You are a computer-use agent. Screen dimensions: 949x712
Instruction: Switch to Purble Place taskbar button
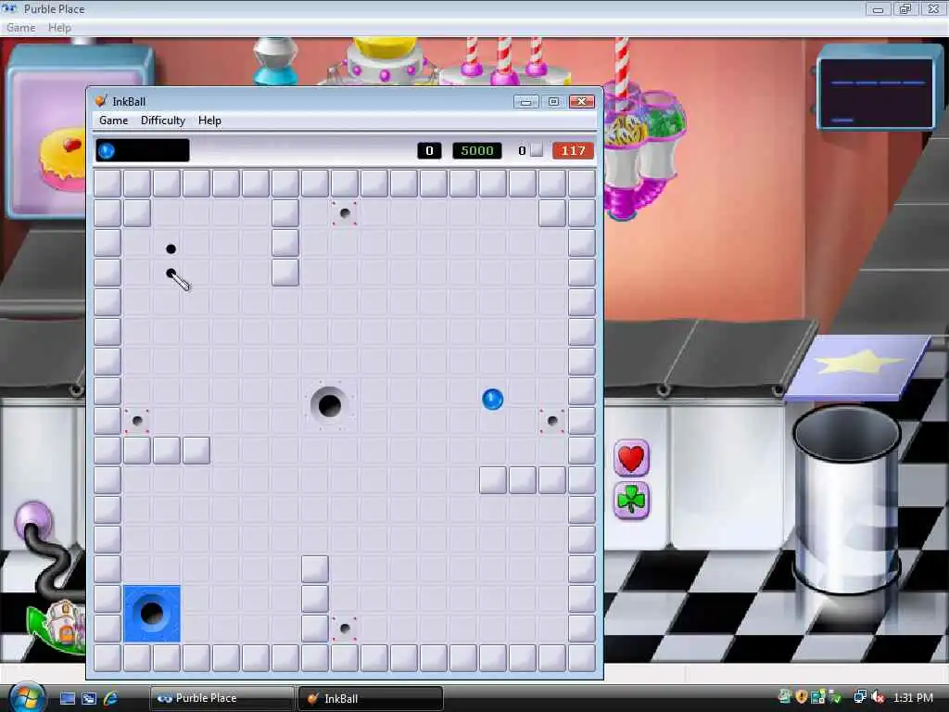pos(221,698)
